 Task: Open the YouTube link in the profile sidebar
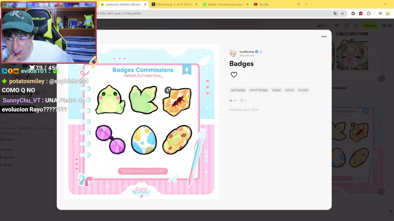pyautogui.click(x=8, y=157)
